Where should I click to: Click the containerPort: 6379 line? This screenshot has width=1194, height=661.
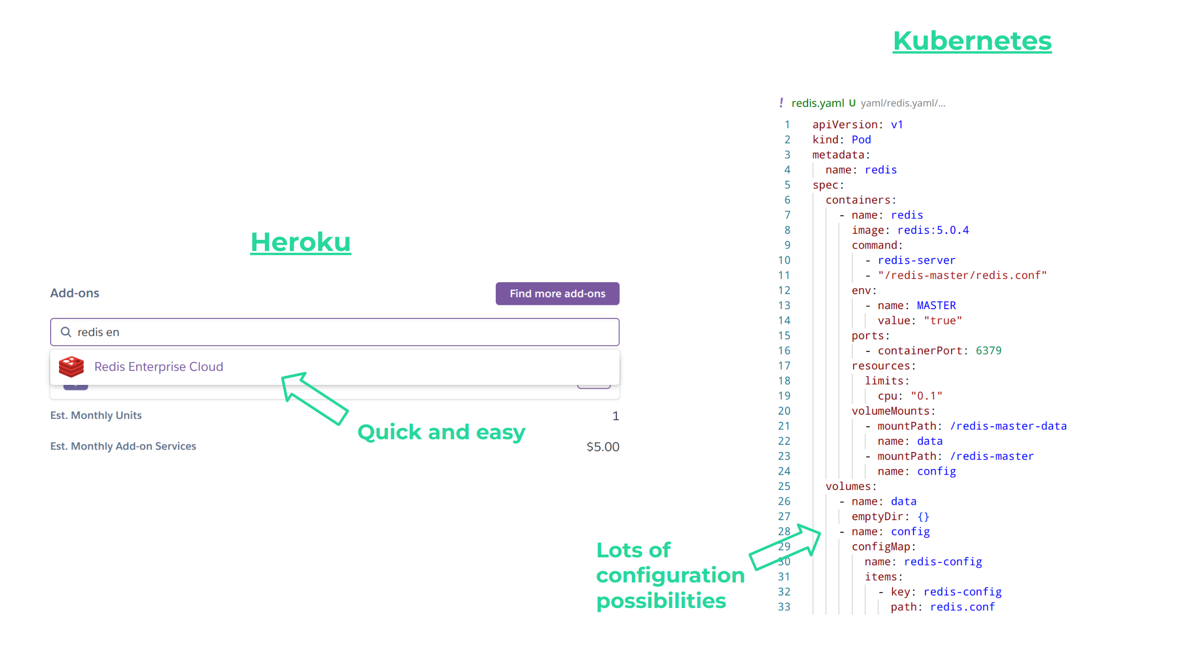pyautogui.click(x=933, y=350)
